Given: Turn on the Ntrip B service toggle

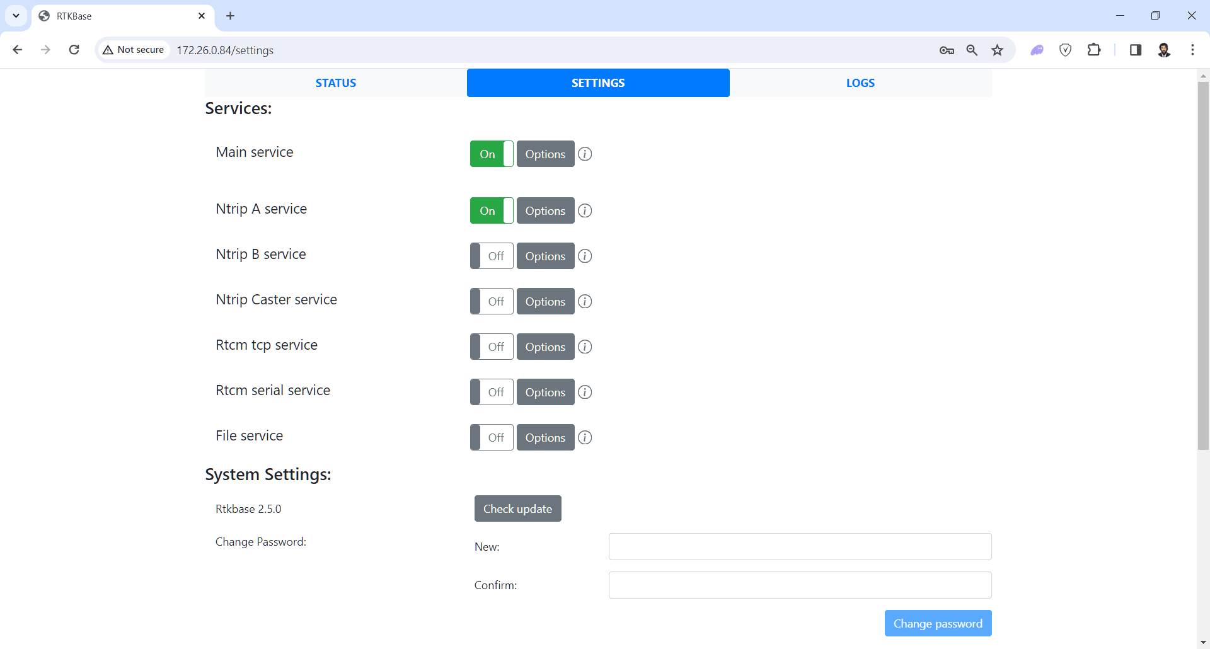Looking at the screenshot, I should click(492, 256).
